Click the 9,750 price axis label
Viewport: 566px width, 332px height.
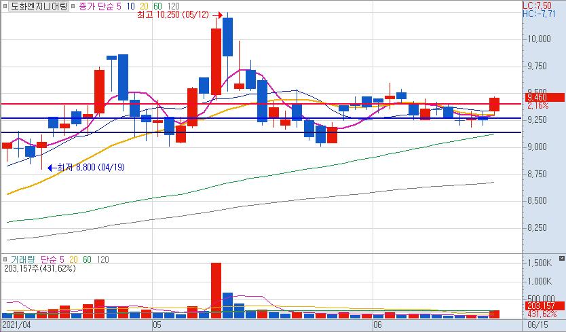537,66
